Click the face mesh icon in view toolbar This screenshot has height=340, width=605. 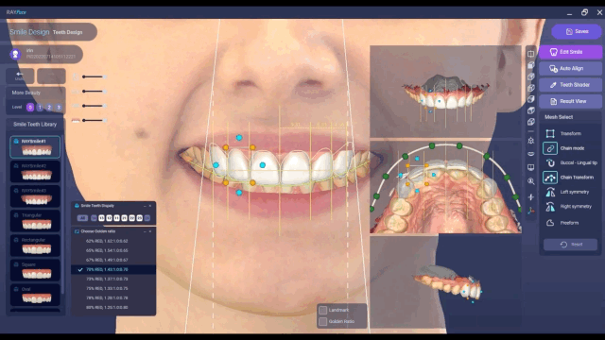531,141
